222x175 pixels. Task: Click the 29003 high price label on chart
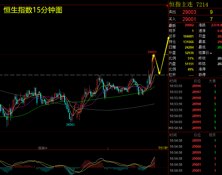coord(152,52)
